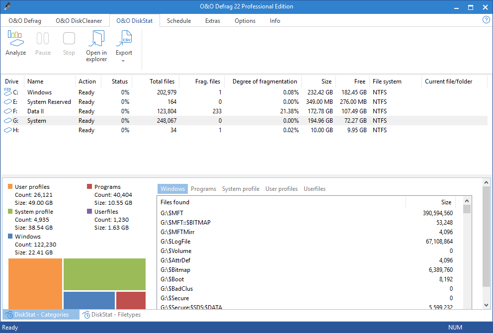
Task: Select the red Programs treemap block
Action: [131, 300]
